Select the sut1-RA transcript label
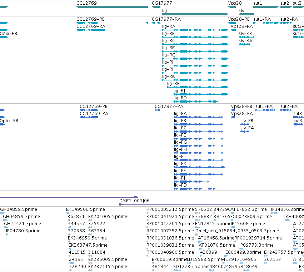This screenshot has height=272, width=304. tap(262, 19)
